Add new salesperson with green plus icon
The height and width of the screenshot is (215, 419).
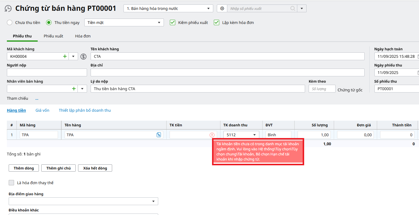point(74,89)
